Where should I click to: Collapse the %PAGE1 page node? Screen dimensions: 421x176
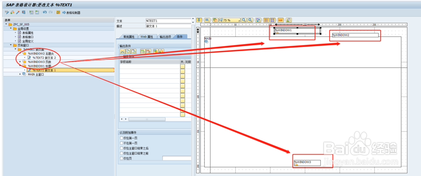pos(16,49)
